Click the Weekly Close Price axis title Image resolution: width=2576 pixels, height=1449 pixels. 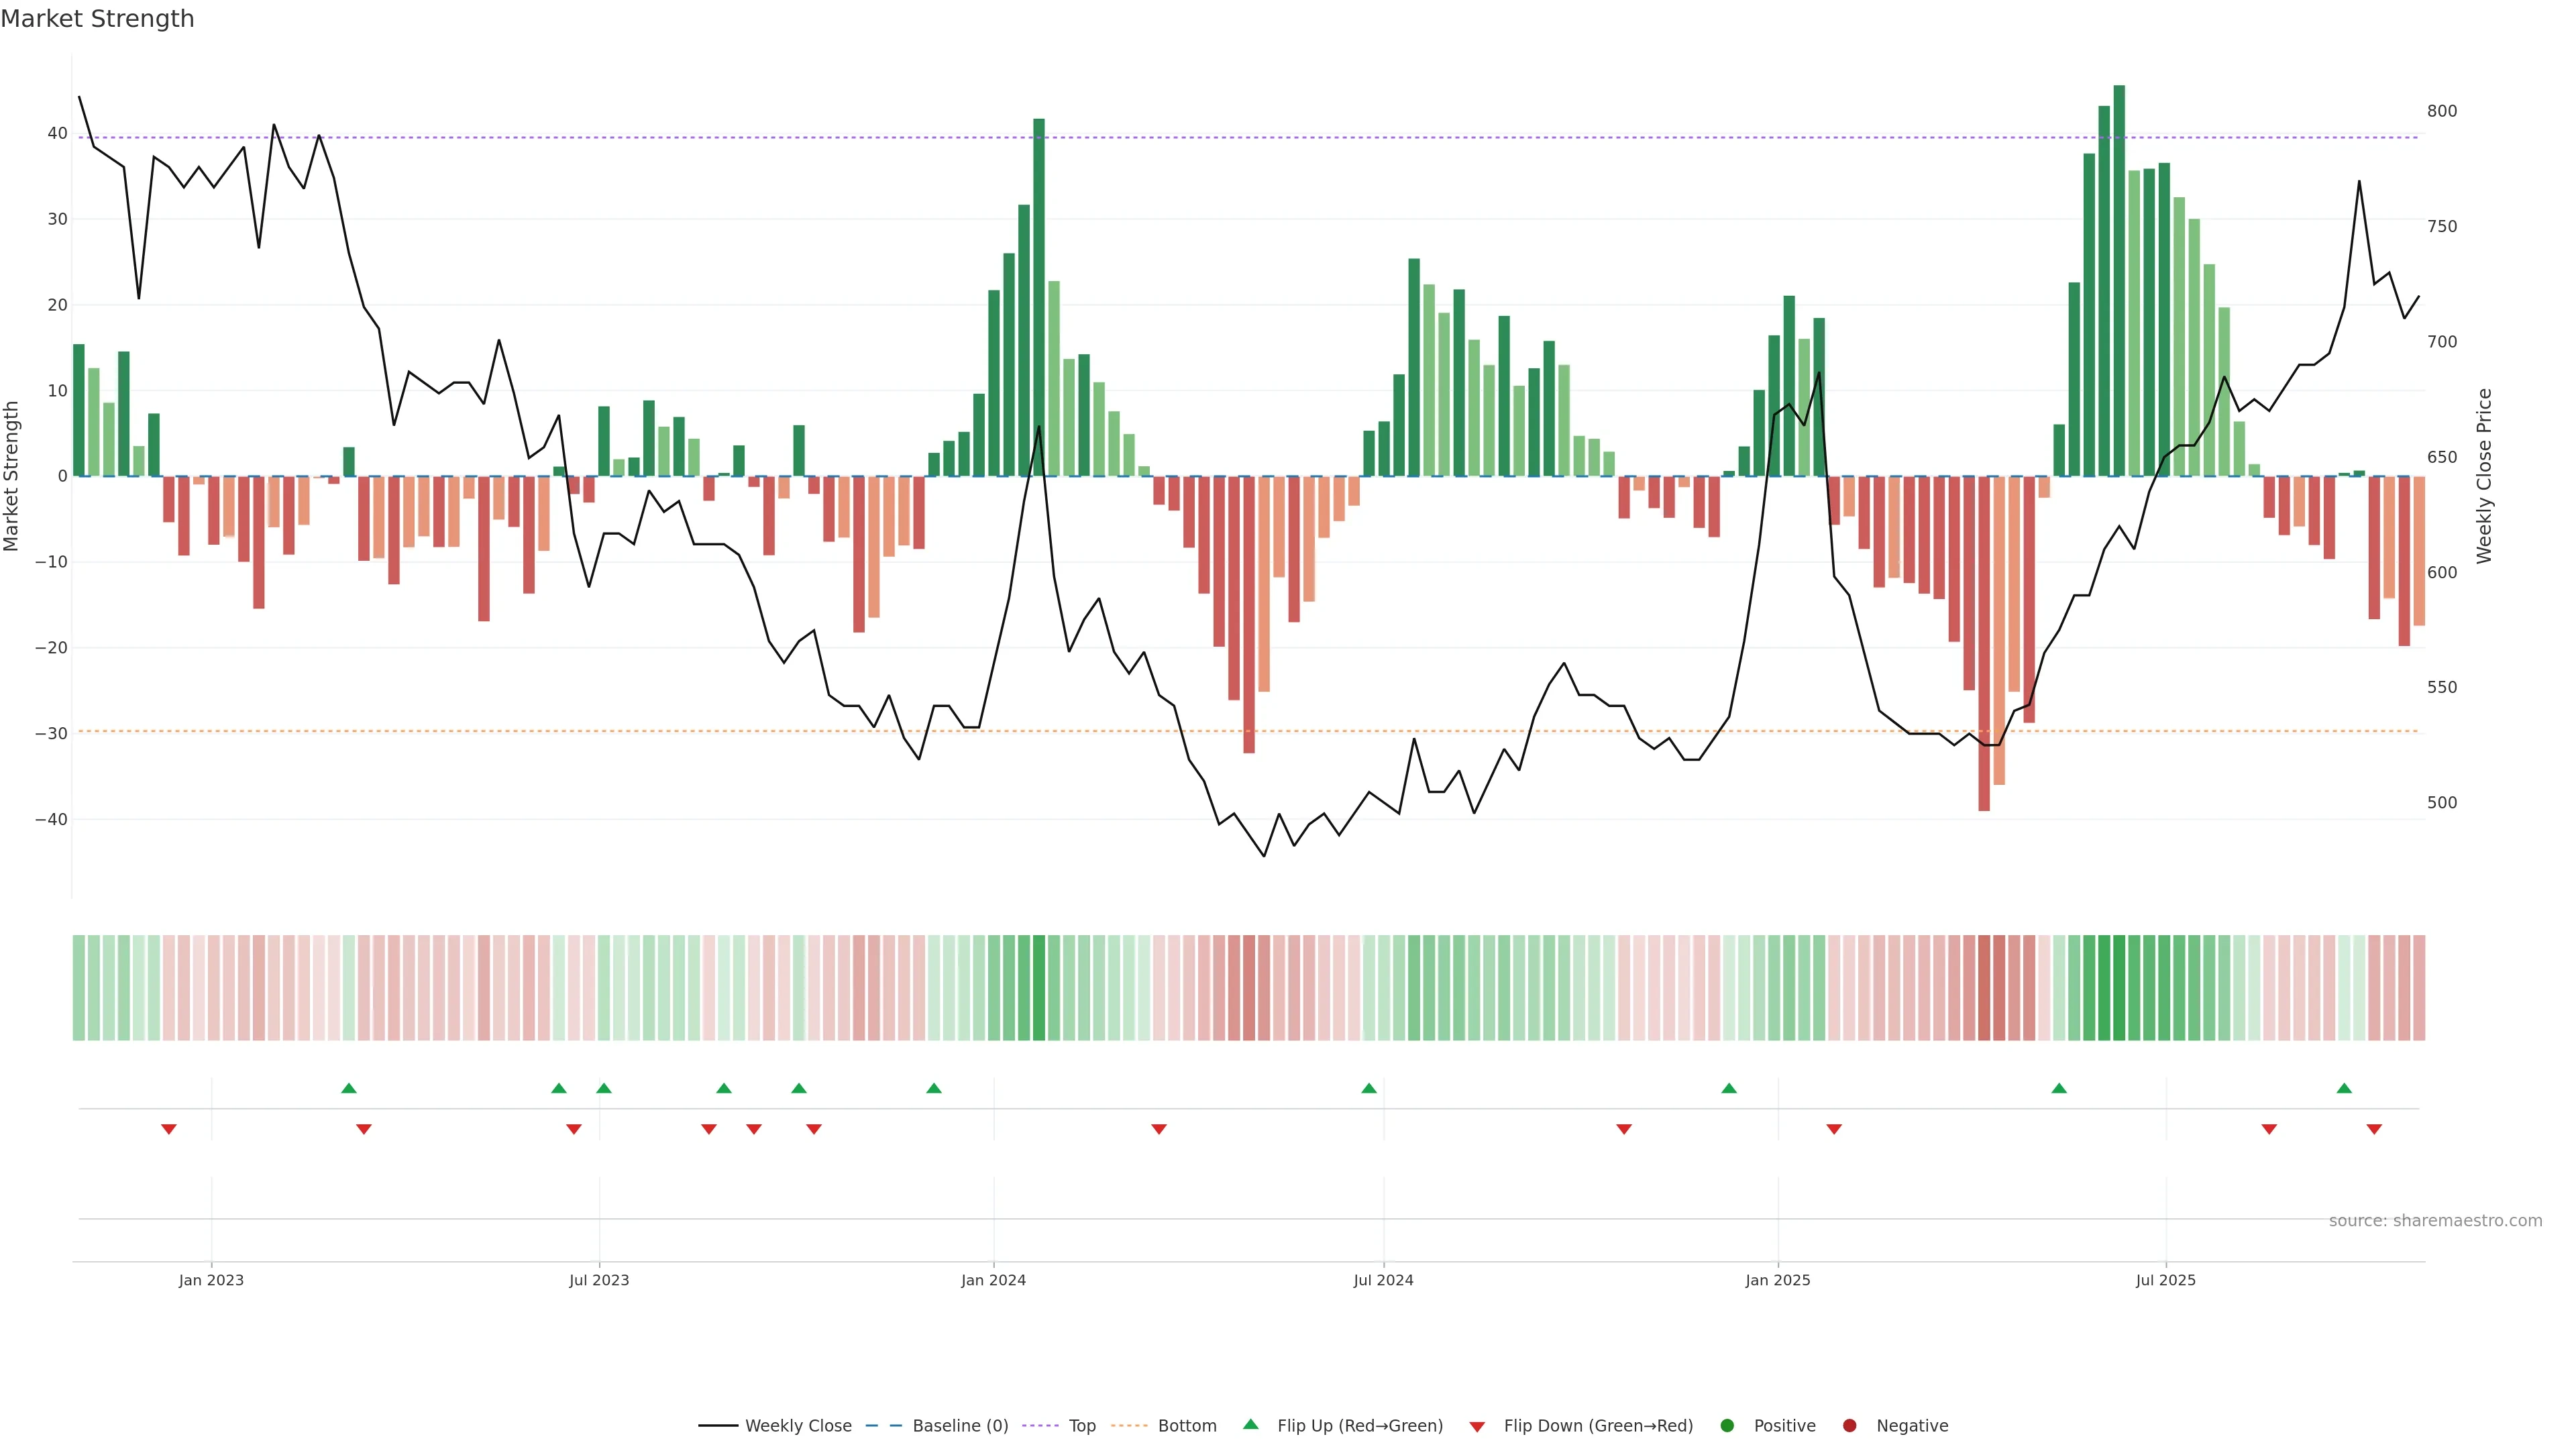[2484, 476]
